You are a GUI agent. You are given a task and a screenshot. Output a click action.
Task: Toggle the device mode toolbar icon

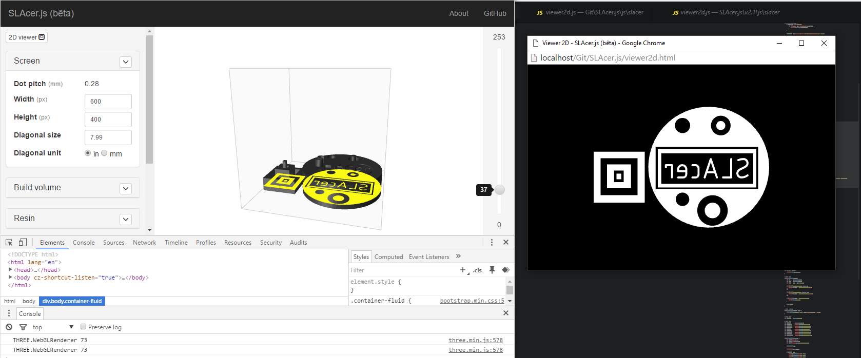[x=23, y=242]
